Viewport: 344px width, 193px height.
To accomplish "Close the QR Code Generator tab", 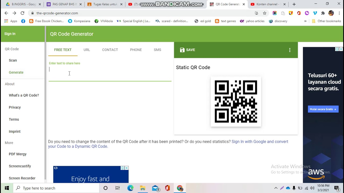I will (244, 4).
